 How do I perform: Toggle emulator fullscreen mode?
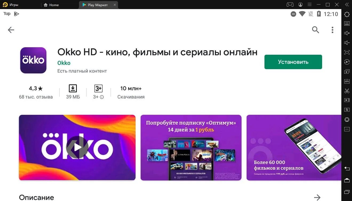(347, 52)
